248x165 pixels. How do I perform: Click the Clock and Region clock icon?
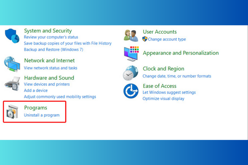[x=131, y=73]
